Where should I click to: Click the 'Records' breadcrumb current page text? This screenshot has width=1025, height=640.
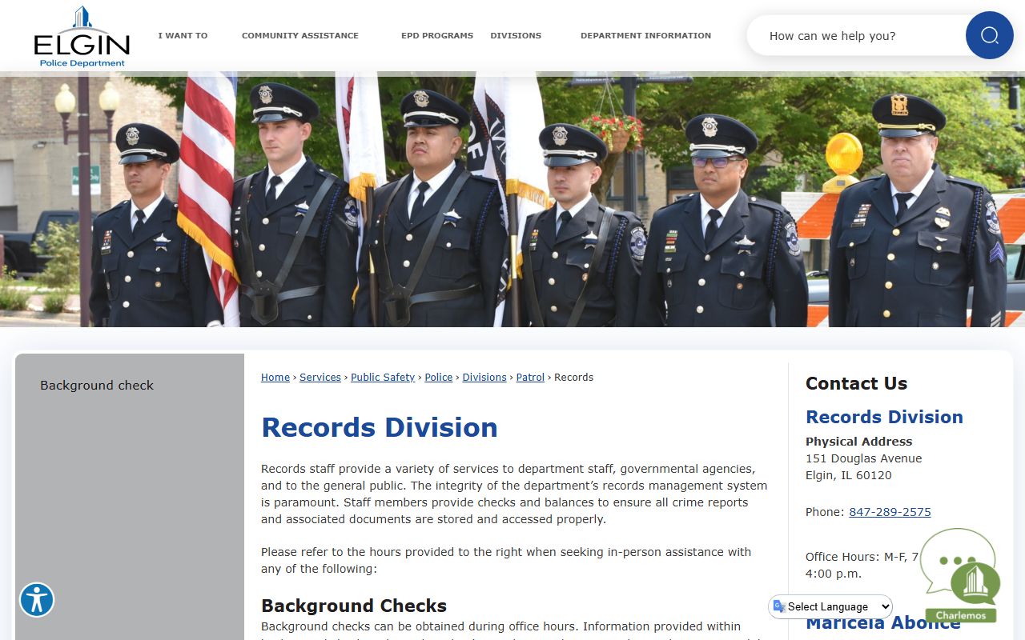(573, 377)
